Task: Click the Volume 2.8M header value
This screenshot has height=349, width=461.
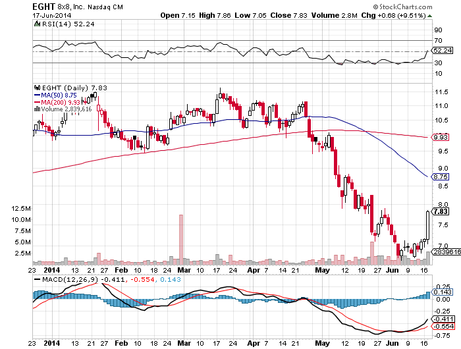Action: [335, 15]
